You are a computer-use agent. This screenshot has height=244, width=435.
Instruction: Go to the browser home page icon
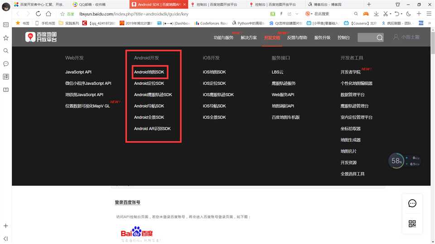click(48, 14)
